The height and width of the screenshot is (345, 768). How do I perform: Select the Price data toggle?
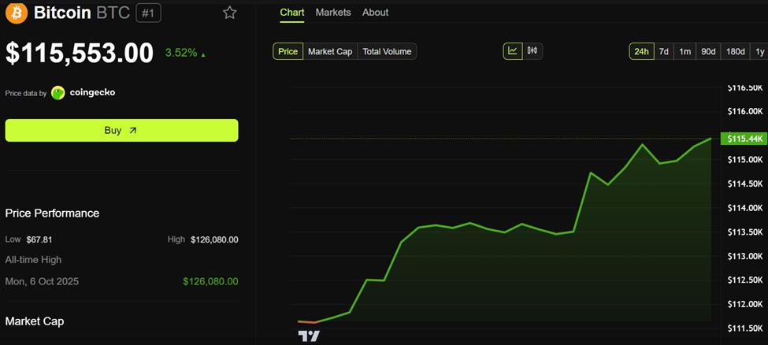[x=288, y=51]
